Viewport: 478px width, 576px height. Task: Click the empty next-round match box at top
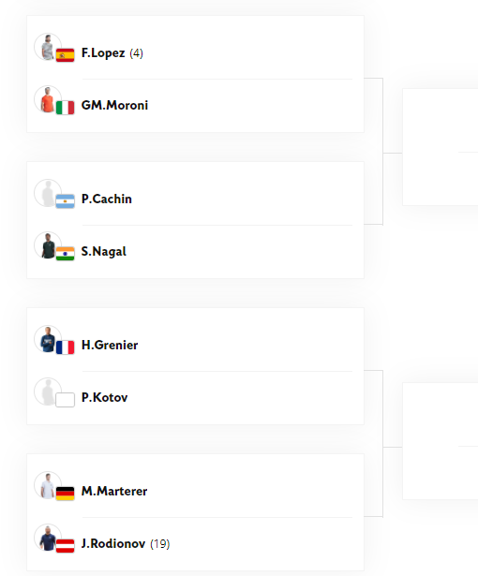tap(441, 147)
